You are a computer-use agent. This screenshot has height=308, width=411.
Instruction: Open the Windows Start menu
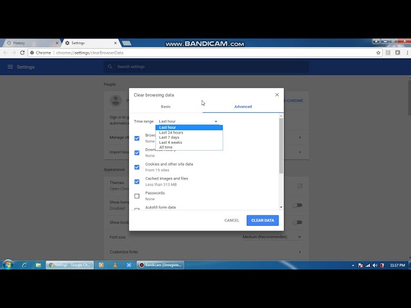pos(8,265)
